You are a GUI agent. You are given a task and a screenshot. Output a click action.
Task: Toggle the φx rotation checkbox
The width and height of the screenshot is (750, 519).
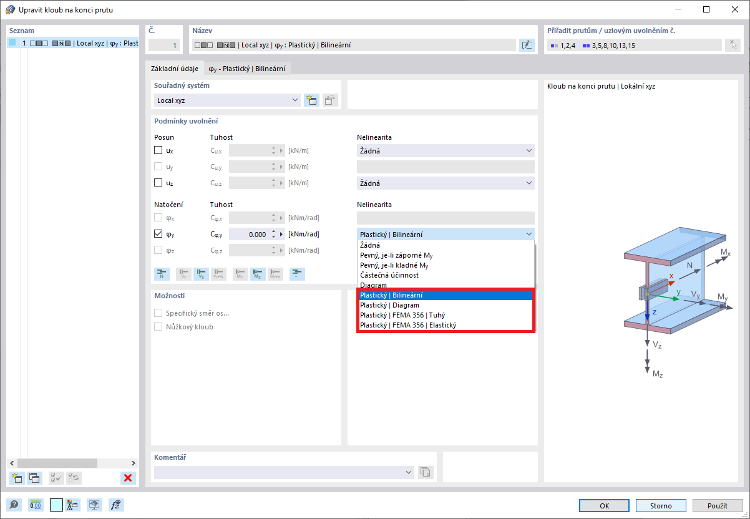[158, 218]
